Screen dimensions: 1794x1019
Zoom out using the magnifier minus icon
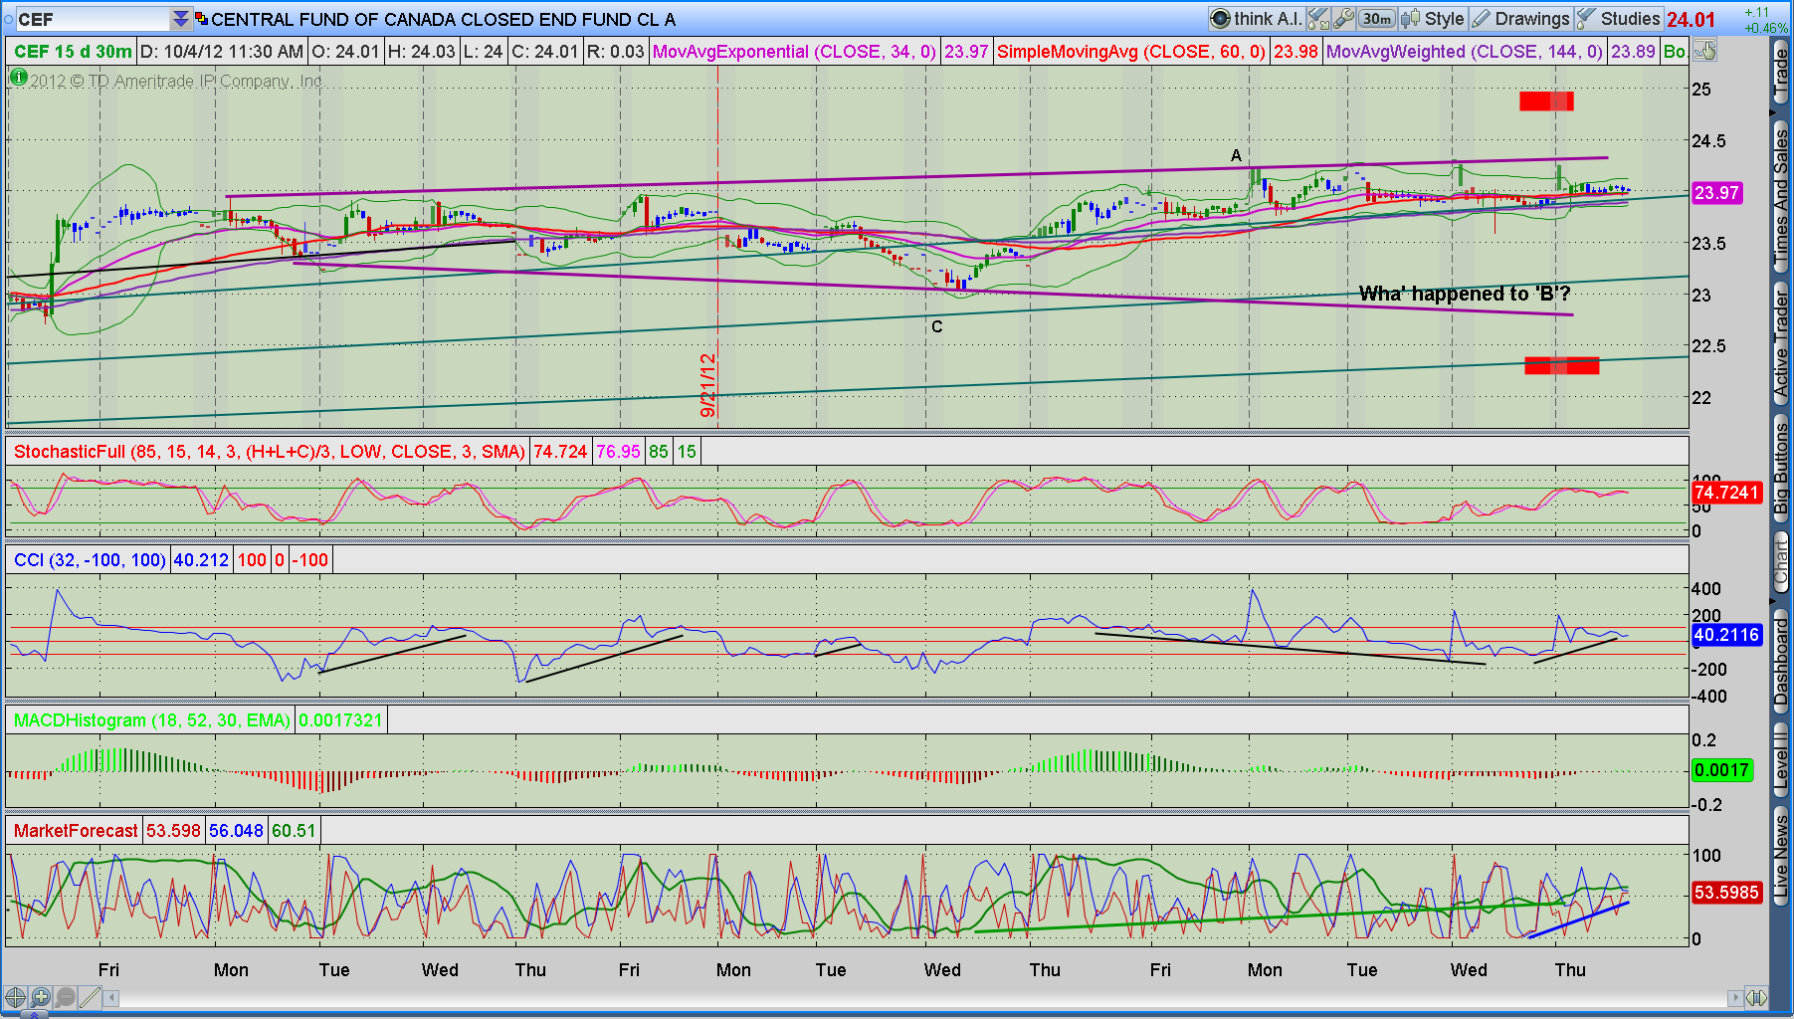click(65, 996)
